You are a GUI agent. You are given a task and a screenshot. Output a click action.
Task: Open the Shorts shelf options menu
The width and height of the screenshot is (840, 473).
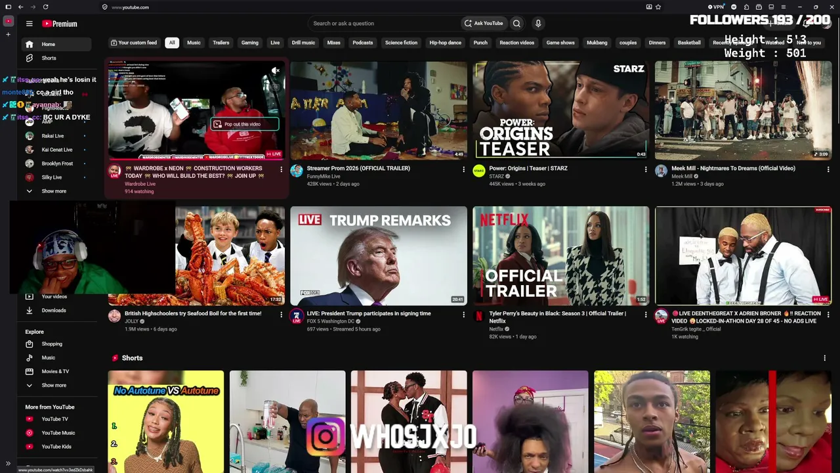(x=825, y=358)
